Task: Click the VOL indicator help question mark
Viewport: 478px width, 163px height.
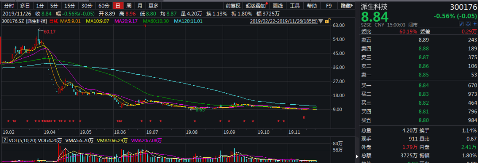Action: coord(4,140)
